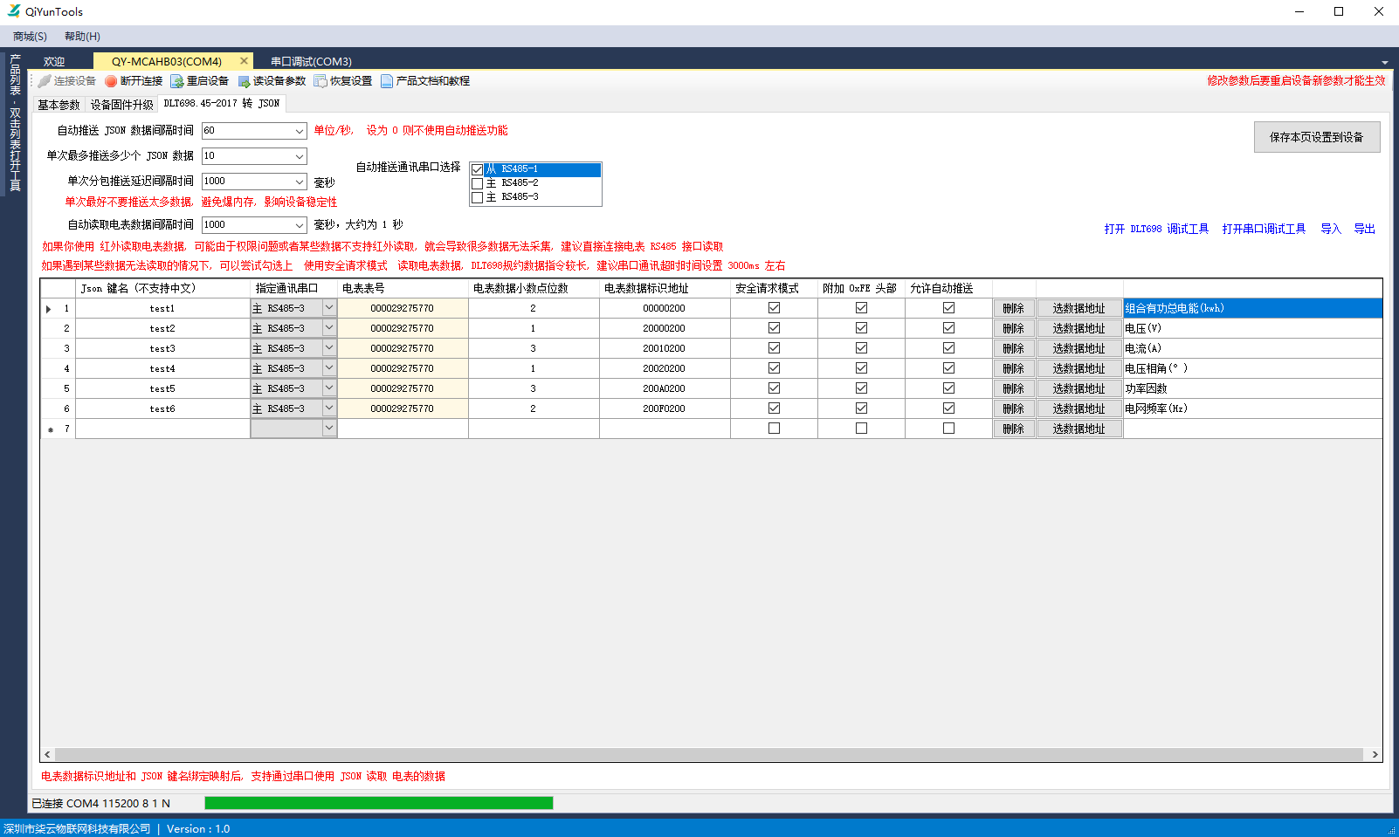Image resolution: width=1399 pixels, height=837 pixels.
Task: Click the connect device (连接设备) plug icon
Action: pos(45,81)
